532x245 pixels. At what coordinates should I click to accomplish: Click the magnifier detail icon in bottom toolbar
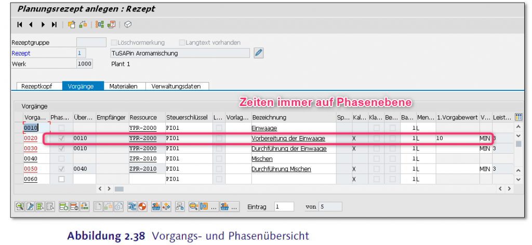point(19,207)
